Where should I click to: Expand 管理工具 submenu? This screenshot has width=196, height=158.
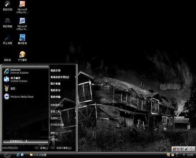click(63, 112)
